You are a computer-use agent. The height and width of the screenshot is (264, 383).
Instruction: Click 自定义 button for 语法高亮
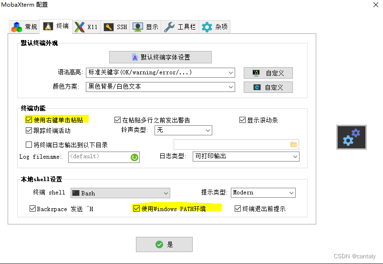[x=268, y=73]
